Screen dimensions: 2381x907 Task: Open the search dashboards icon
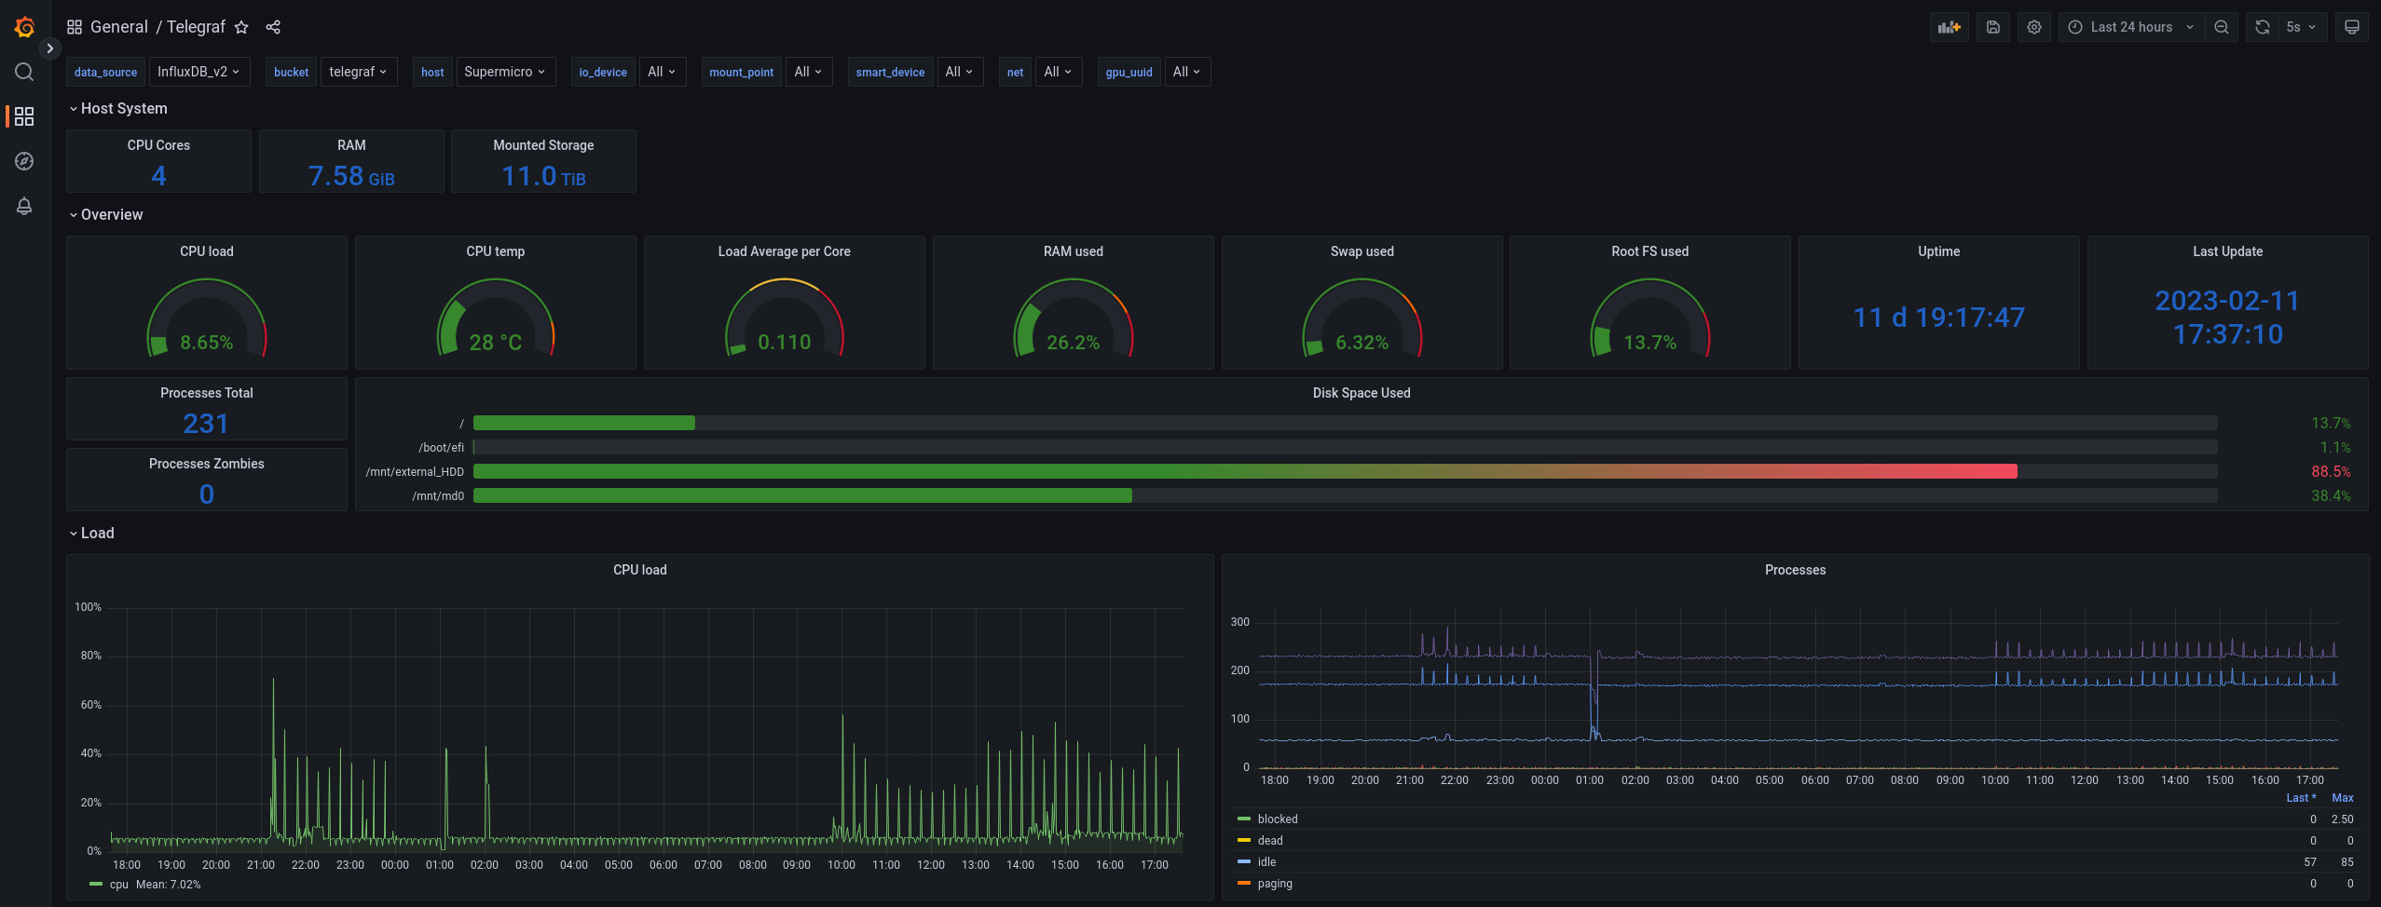24,72
